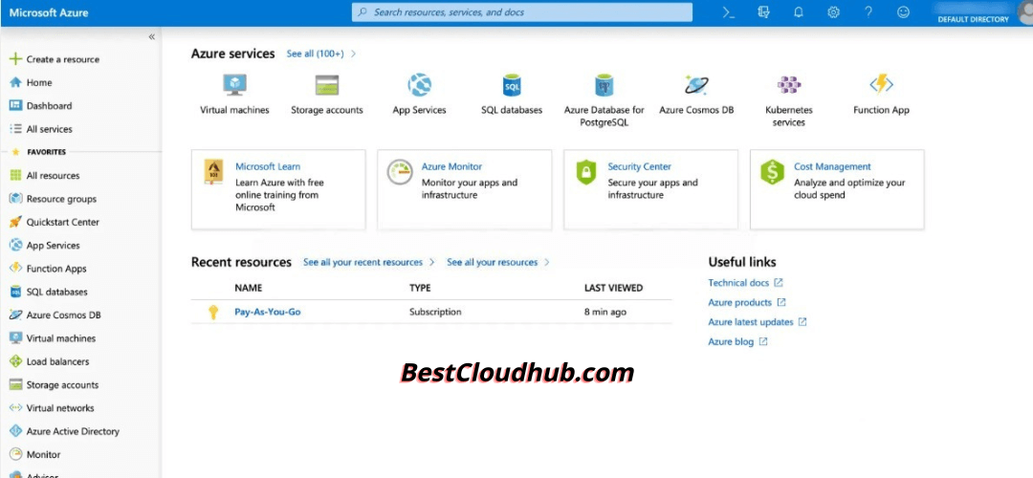This screenshot has height=478, width=1033.
Task: Click the Load balancers sidebar icon
Action: tap(15, 361)
